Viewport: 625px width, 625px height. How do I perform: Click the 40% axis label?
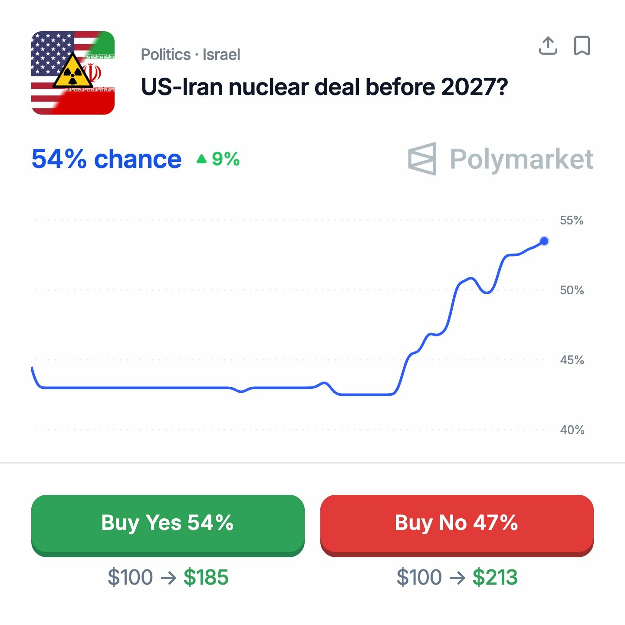click(572, 430)
